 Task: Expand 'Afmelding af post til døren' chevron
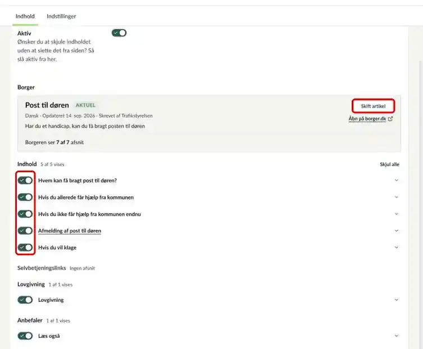click(x=396, y=231)
